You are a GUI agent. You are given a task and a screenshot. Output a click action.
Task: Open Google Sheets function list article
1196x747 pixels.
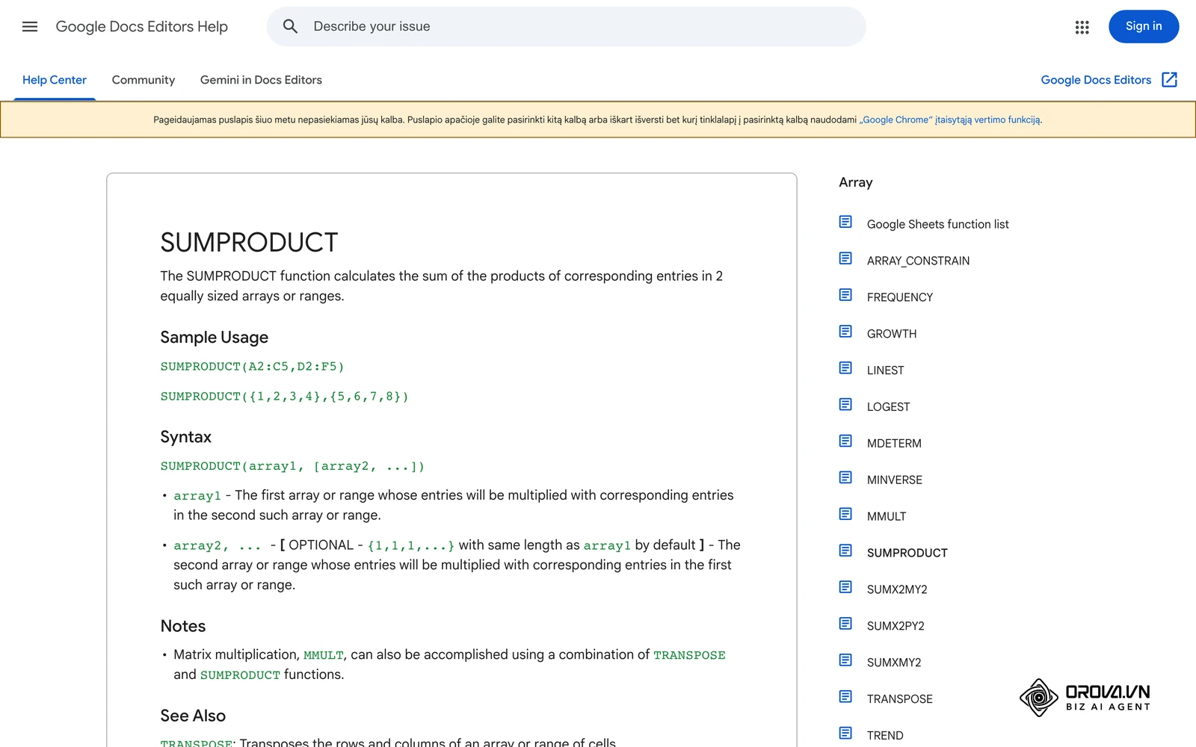937,224
